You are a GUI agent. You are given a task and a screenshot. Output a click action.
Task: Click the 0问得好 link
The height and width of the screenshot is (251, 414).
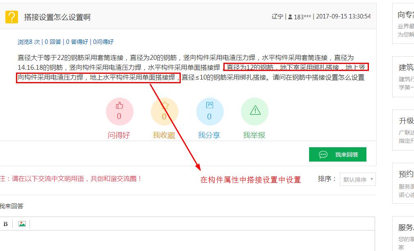[103, 42]
